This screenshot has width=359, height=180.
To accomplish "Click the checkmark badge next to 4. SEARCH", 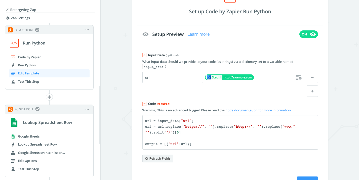I will click(x=37, y=109).
